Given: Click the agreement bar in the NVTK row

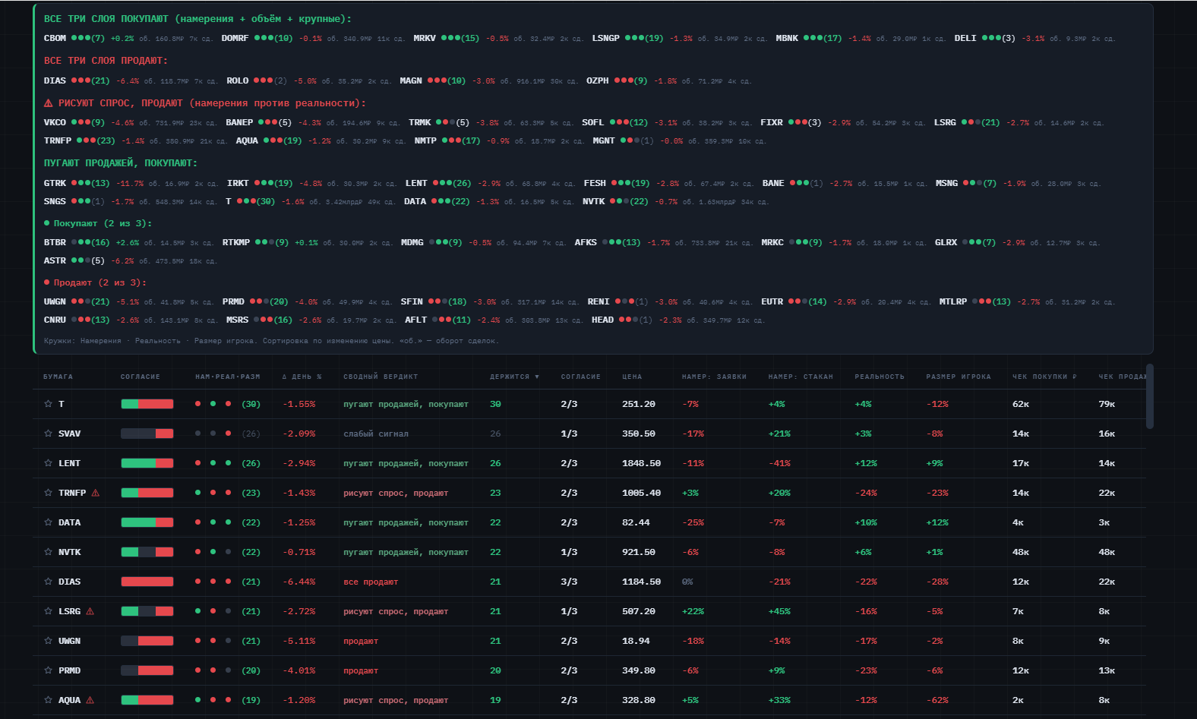Looking at the screenshot, I should pyautogui.click(x=147, y=552).
